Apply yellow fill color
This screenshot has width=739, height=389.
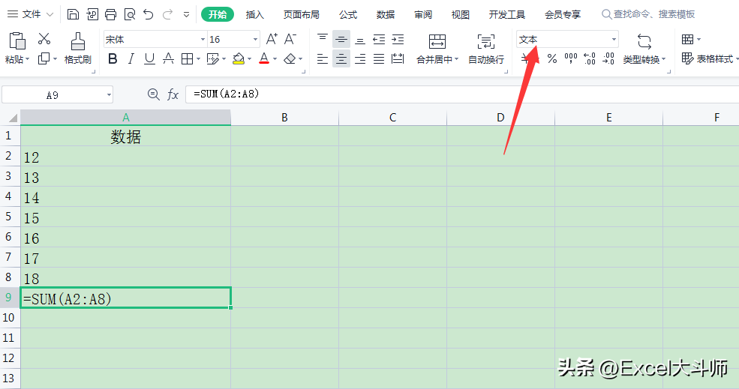click(x=239, y=59)
